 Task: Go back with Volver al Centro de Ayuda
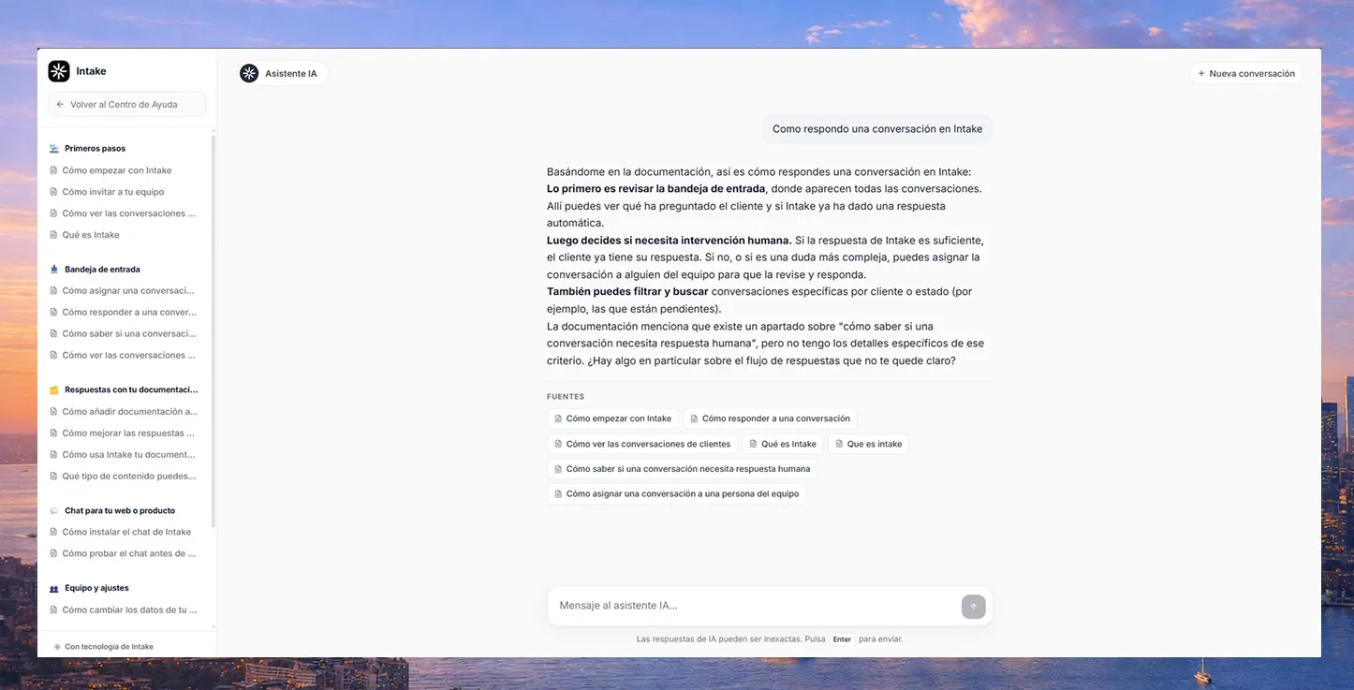coord(127,105)
